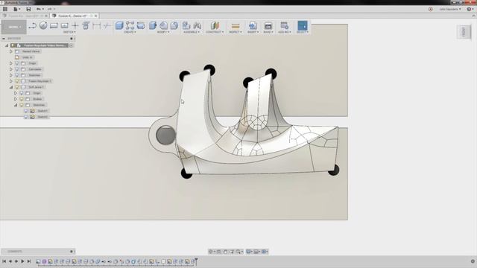Hide Sketch1 via its lightbulb

pyautogui.click(x=26, y=111)
